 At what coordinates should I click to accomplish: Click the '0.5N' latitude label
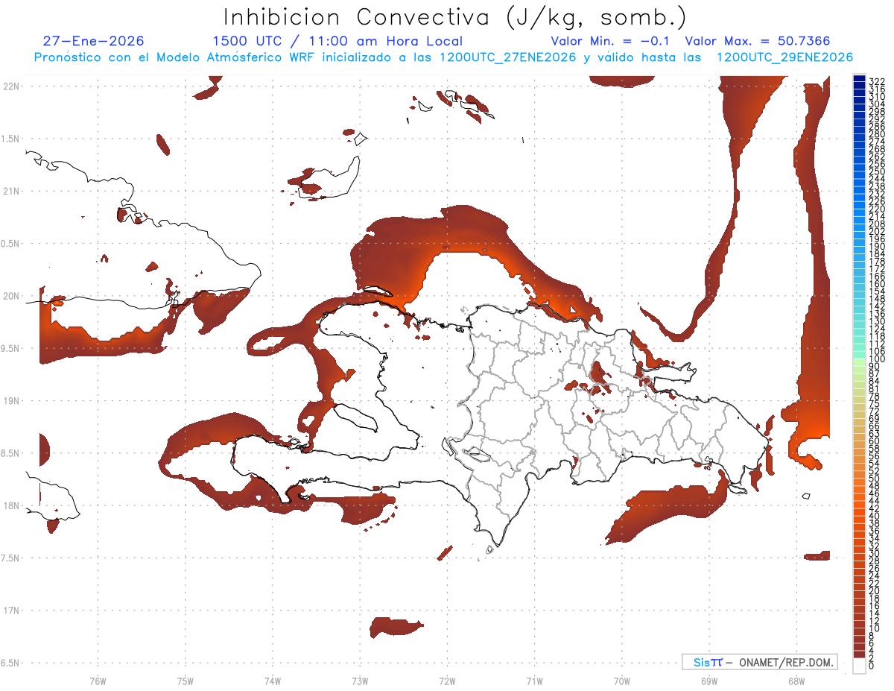11,244
